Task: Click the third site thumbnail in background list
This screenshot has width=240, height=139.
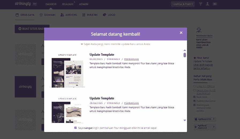Action: (x=25, y=120)
